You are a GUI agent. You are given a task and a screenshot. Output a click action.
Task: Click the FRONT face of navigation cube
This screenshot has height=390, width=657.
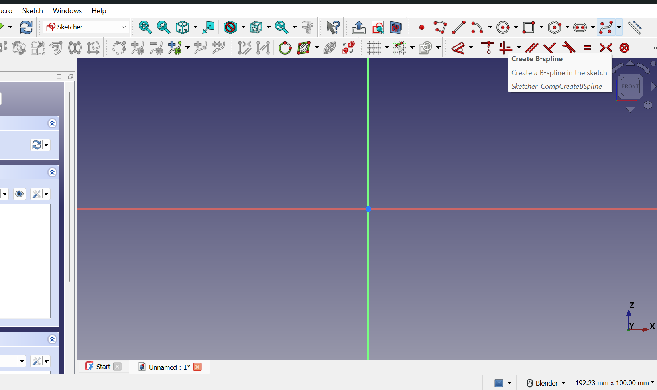[630, 86]
